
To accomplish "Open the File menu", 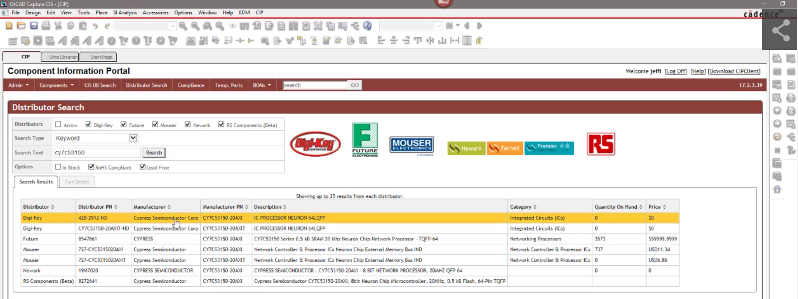I will pos(16,13).
